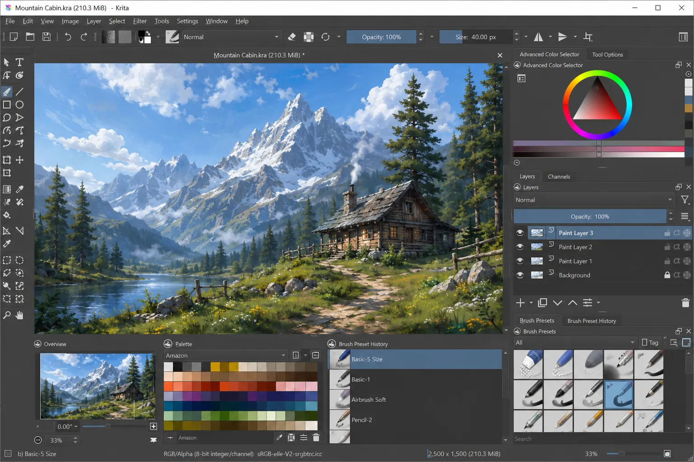Open the Amazon palette dropdown
Image resolution: width=694 pixels, height=462 pixels.
coord(226,356)
